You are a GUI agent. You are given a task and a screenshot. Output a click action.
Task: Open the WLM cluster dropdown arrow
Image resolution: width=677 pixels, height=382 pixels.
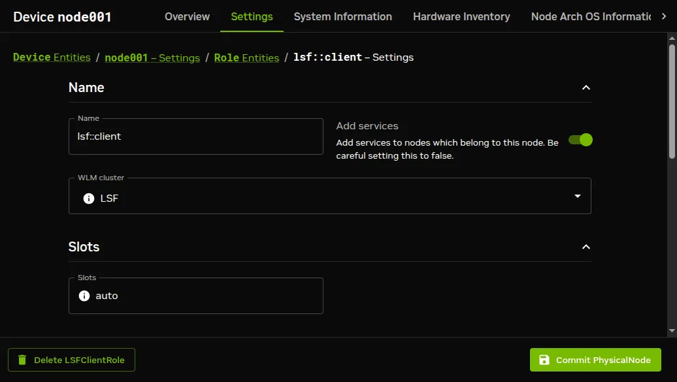pyautogui.click(x=577, y=197)
